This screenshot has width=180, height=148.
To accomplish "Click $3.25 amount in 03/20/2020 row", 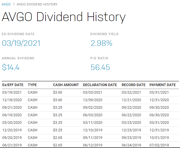I will click(57, 123).
